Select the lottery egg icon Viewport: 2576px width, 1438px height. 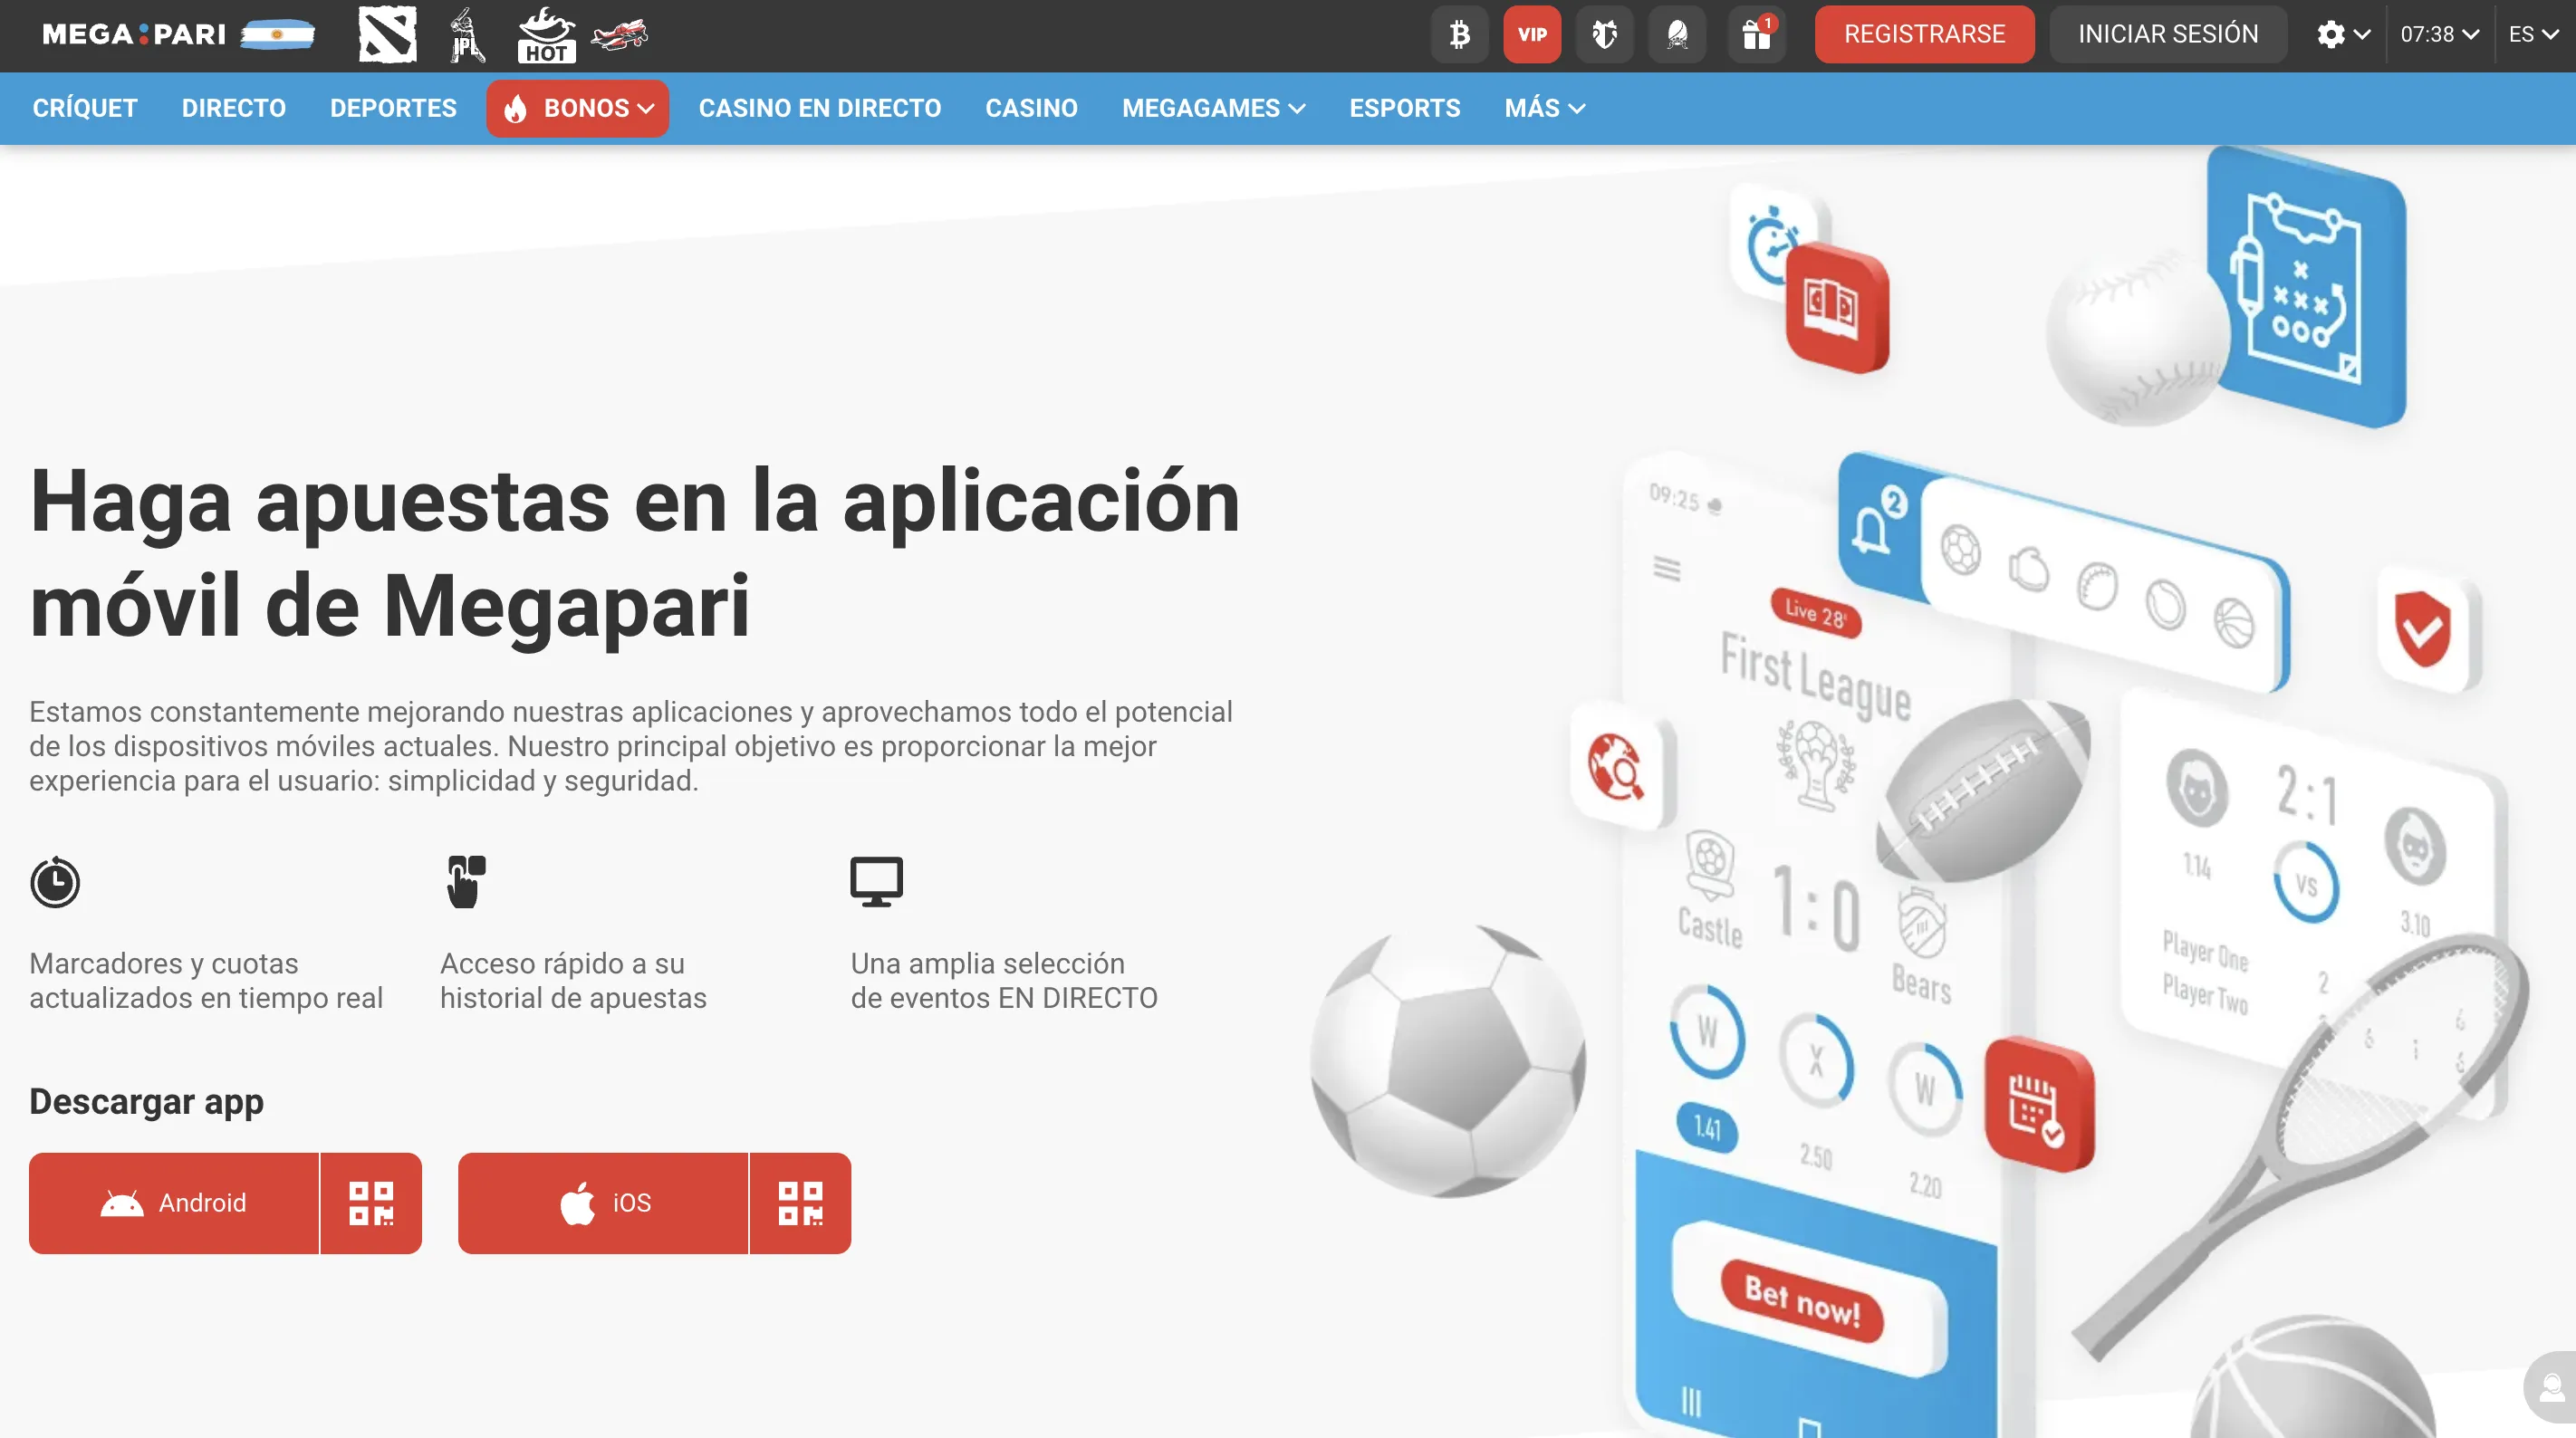click(x=1678, y=34)
